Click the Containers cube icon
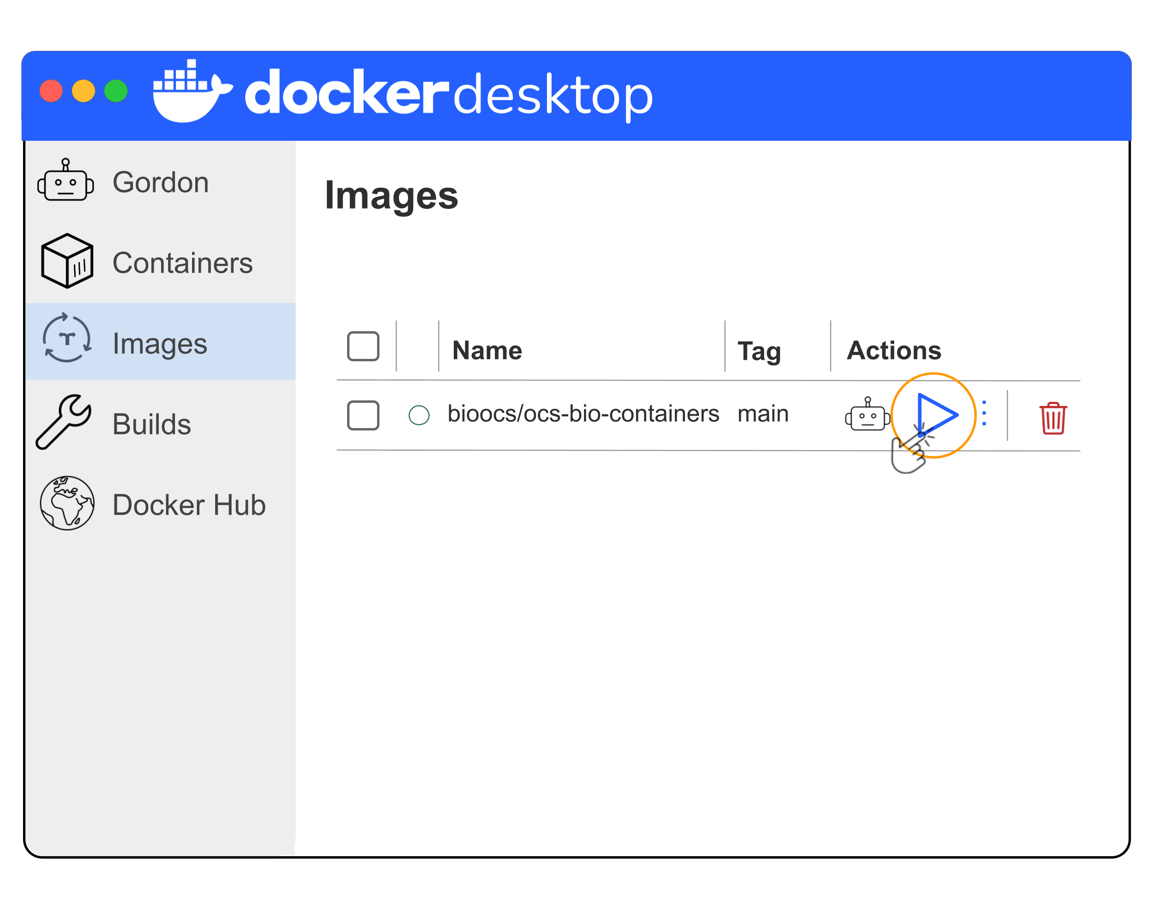 point(67,261)
